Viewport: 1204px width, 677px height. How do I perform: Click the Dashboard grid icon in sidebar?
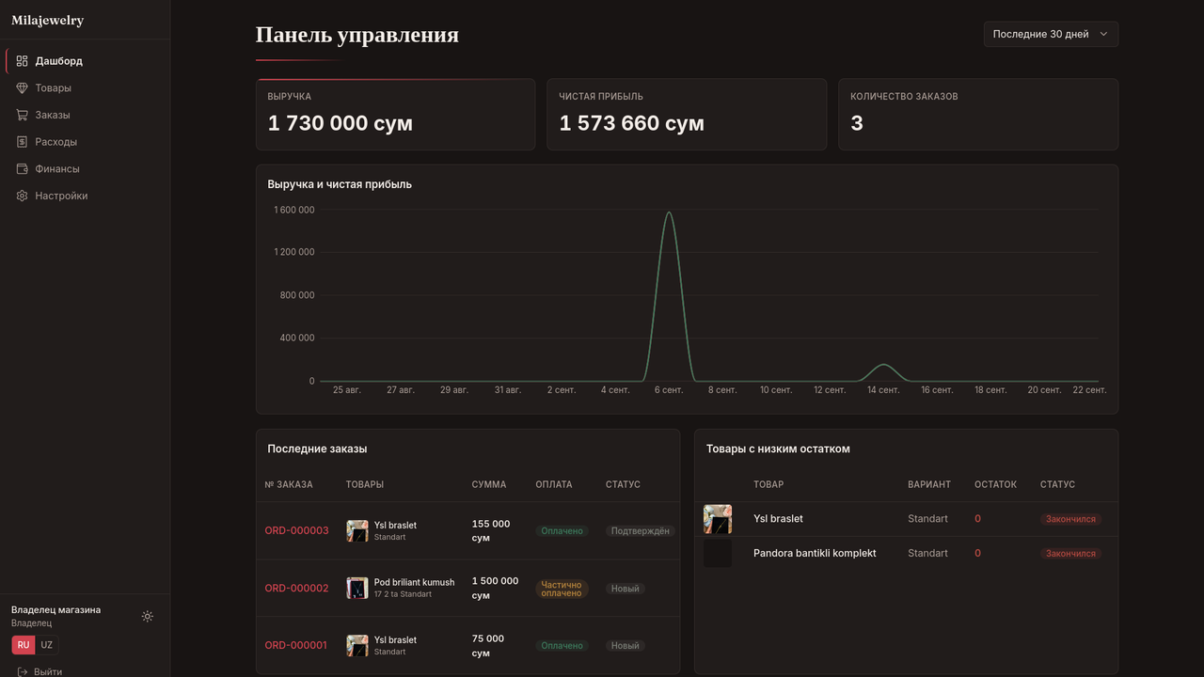click(x=23, y=61)
